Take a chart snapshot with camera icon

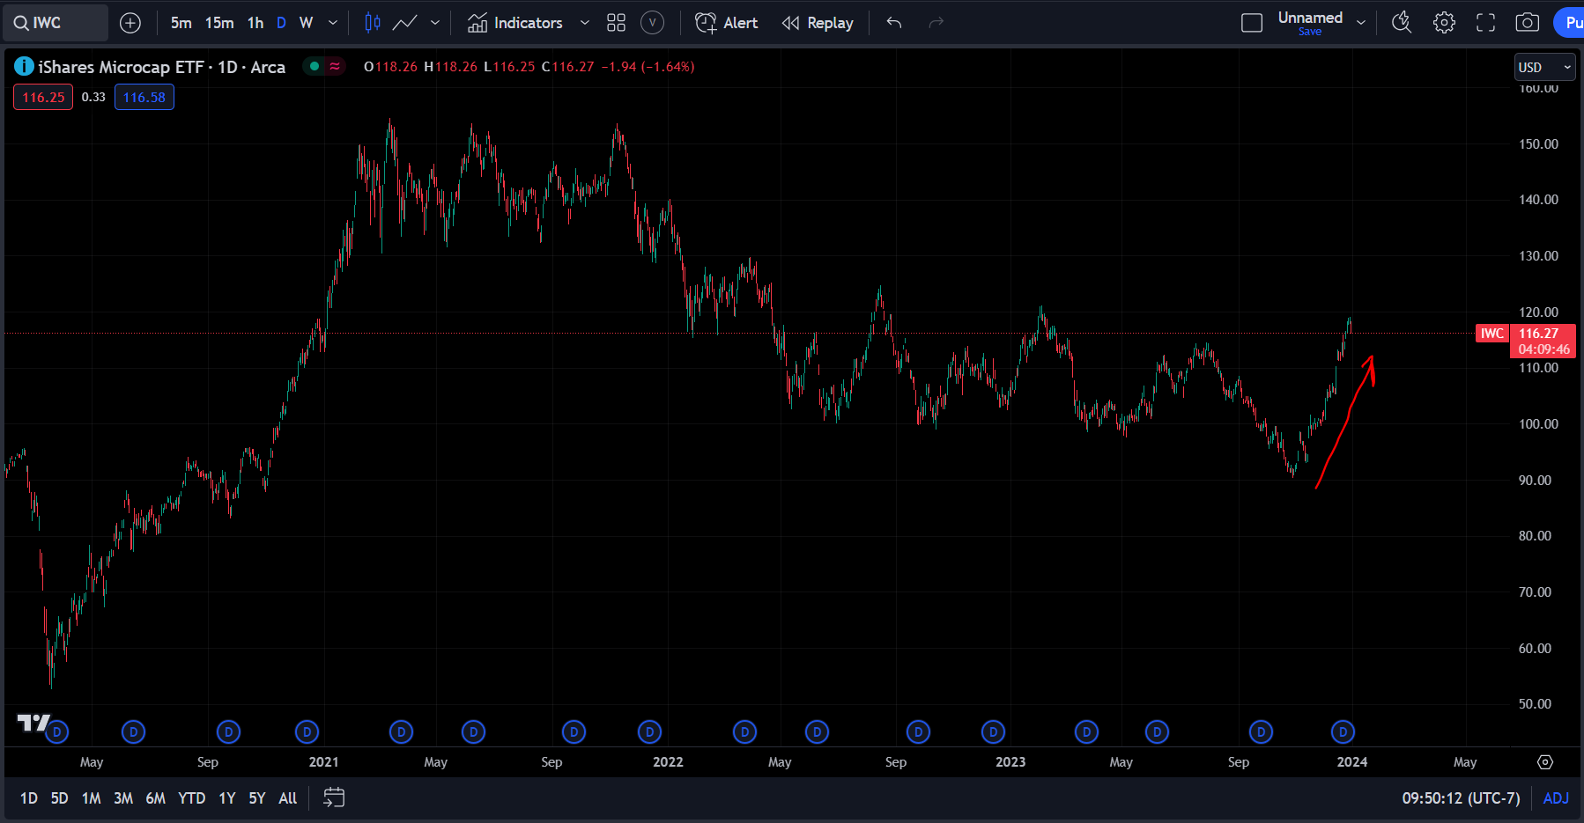[1527, 23]
